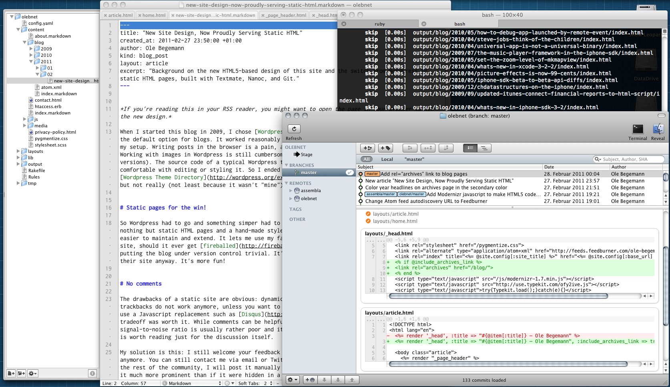Click the new folder button in project drawer
The image size is (670, 387).
21,373
